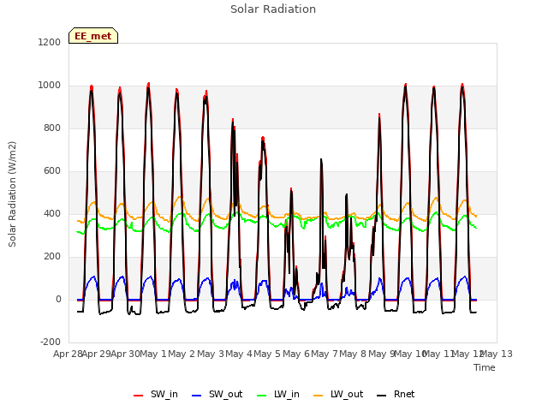This screenshot has width=548, height=411.
Task: Click the -200 y-axis tick label
Action: [51, 342]
